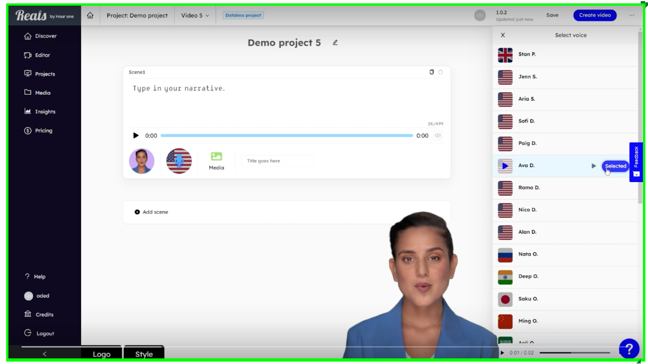The height and width of the screenshot is (364, 648).
Task: Click the Title goes here field
Action: (277, 161)
